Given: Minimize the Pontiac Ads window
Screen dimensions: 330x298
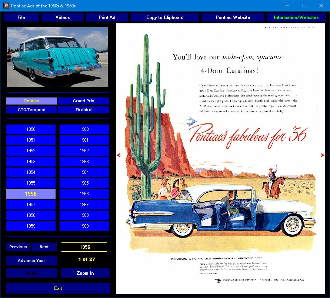Looking at the screenshot, I should pos(287,6).
